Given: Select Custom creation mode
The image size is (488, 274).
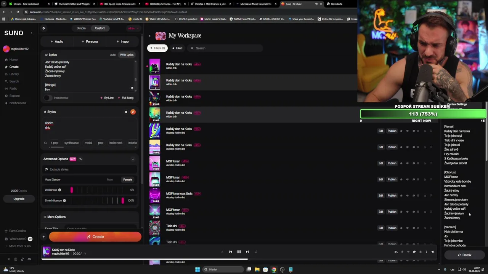Looking at the screenshot, I should tap(100, 28).
